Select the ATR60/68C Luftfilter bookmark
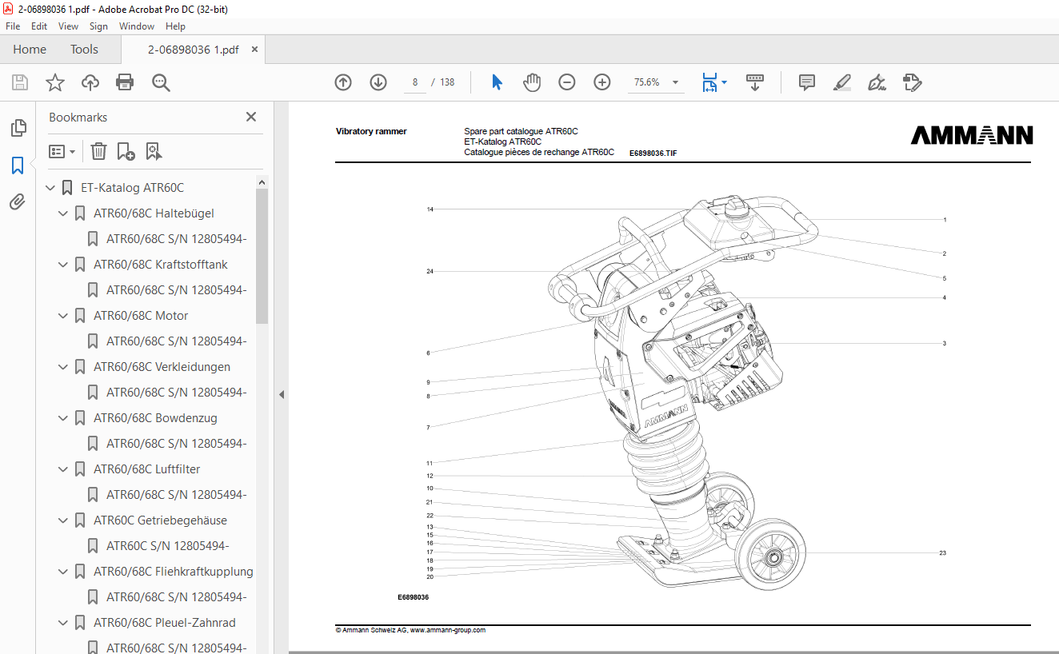Image resolution: width=1059 pixels, height=654 pixels. [x=146, y=469]
